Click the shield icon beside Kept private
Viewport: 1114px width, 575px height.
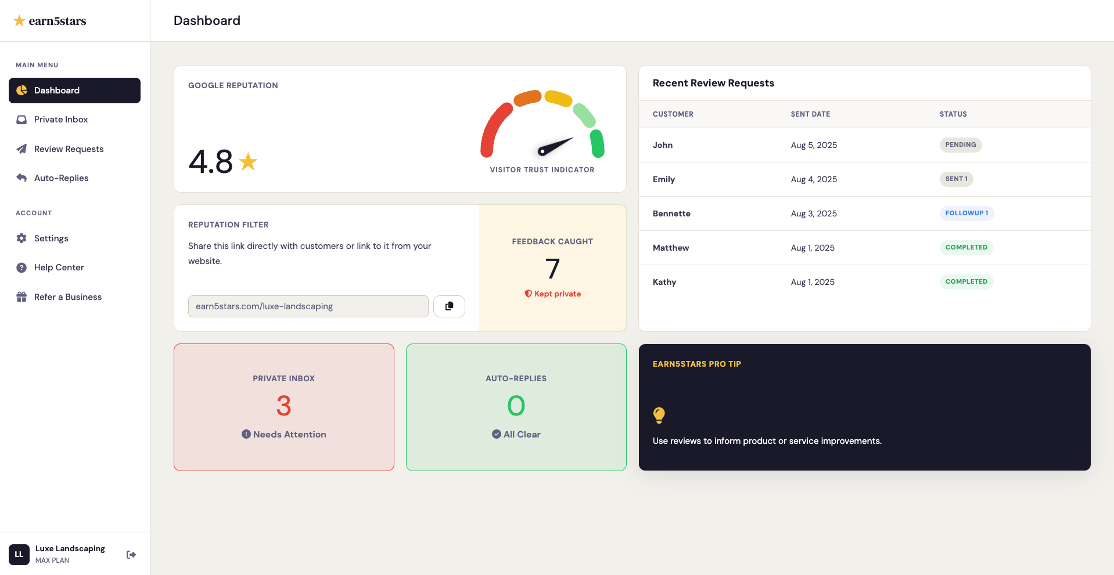point(528,294)
